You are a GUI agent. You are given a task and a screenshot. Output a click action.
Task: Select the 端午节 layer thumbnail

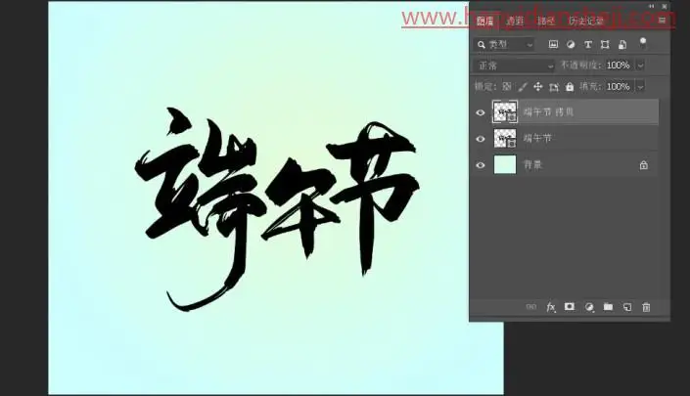(505, 139)
